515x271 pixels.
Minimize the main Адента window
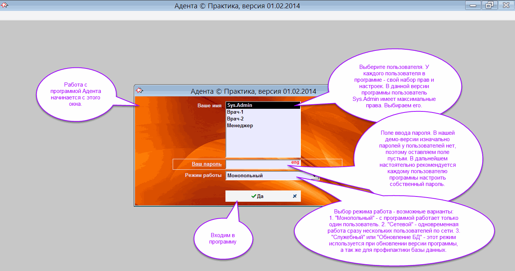472,6
